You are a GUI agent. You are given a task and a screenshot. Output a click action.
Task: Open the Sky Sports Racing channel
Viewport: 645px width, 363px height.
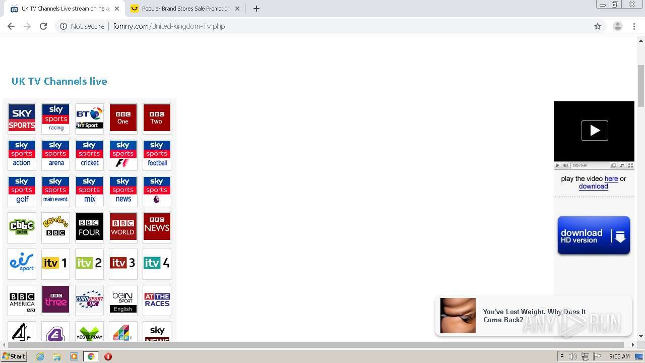55,118
